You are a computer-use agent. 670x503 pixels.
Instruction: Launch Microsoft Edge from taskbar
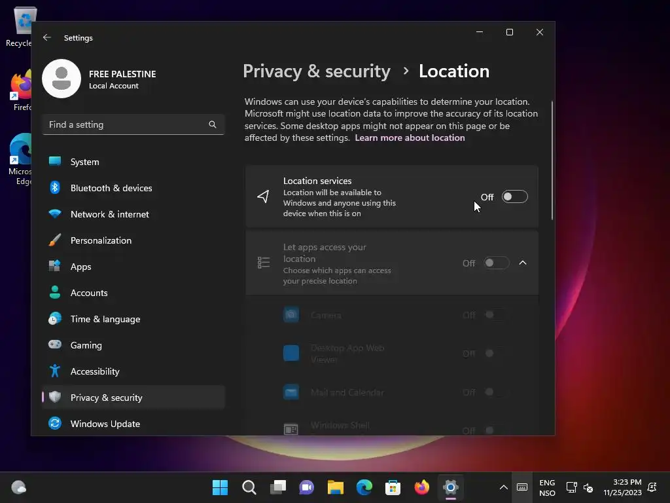coord(364,487)
